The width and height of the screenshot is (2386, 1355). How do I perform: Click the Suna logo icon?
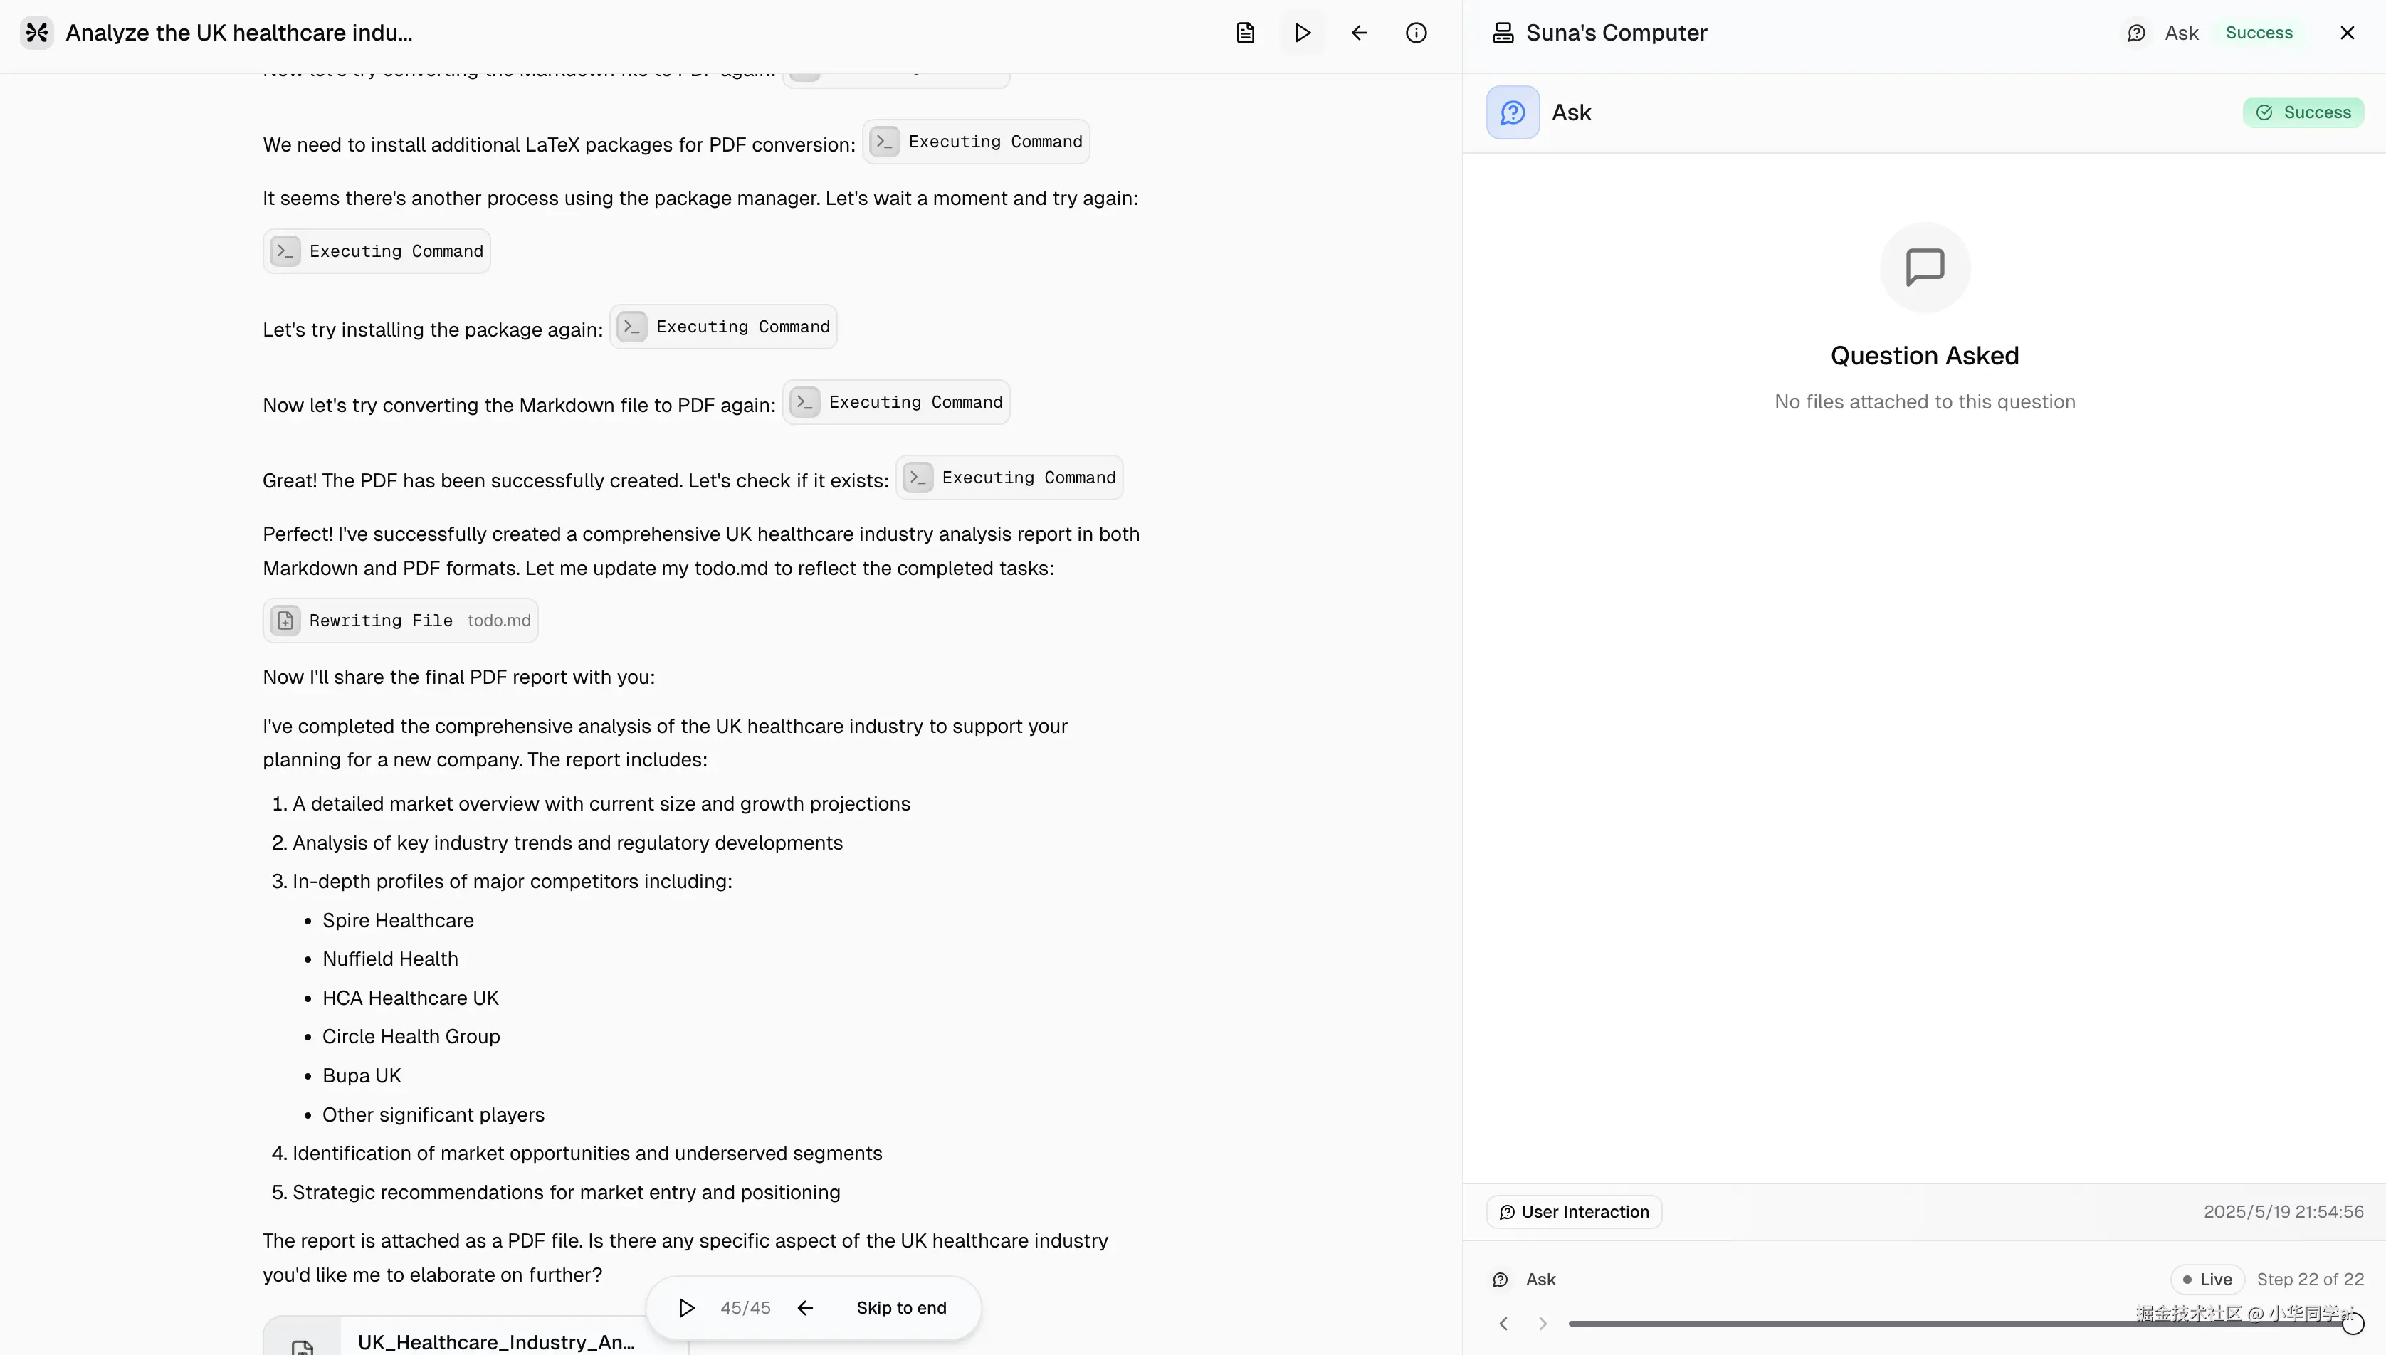coord(36,33)
